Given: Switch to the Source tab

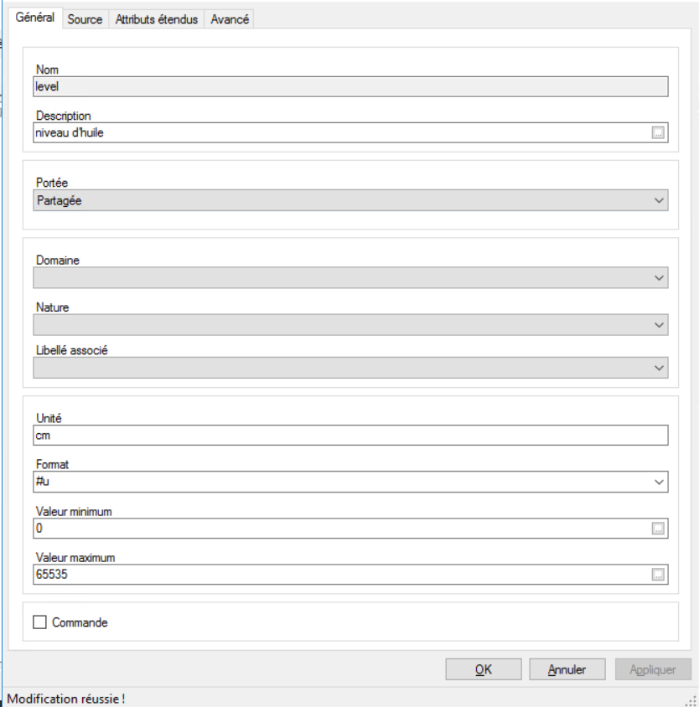Looking at the screenshot, I should (85, 19).
